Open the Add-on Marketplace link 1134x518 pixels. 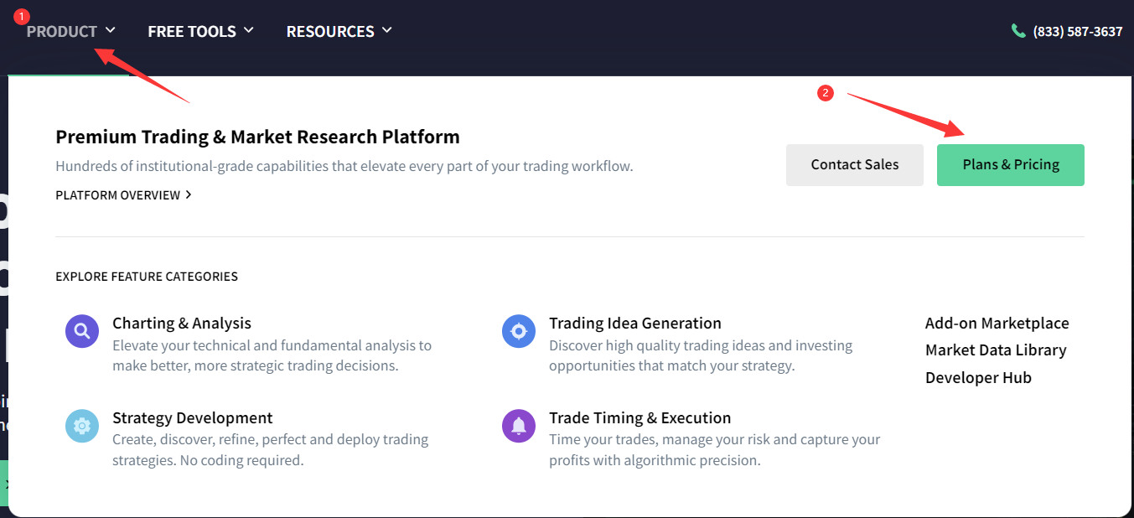pos(997,323)
